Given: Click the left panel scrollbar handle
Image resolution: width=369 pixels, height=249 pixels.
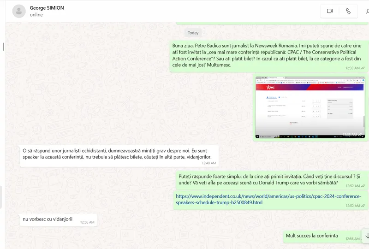Looking at the screenshot, I should (3, 47).
